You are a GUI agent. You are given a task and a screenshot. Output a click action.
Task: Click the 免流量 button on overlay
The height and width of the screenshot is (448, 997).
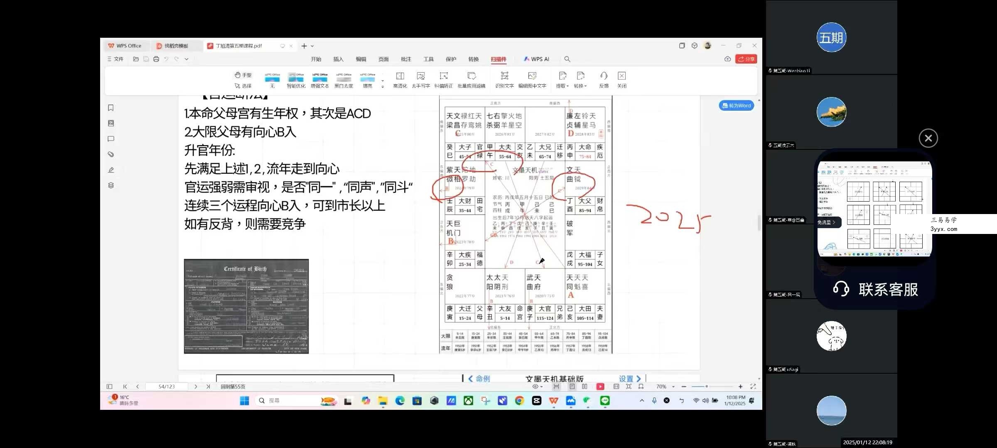pos(828,222)
